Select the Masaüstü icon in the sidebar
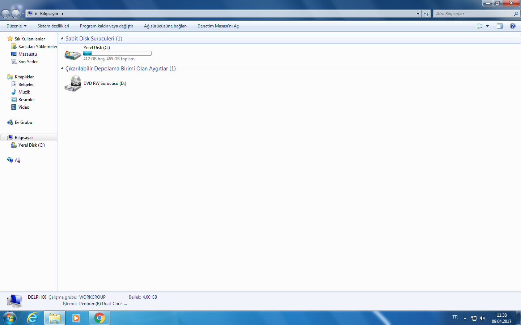Viewport: 521px width, 325px height. [x=14, y=54]
